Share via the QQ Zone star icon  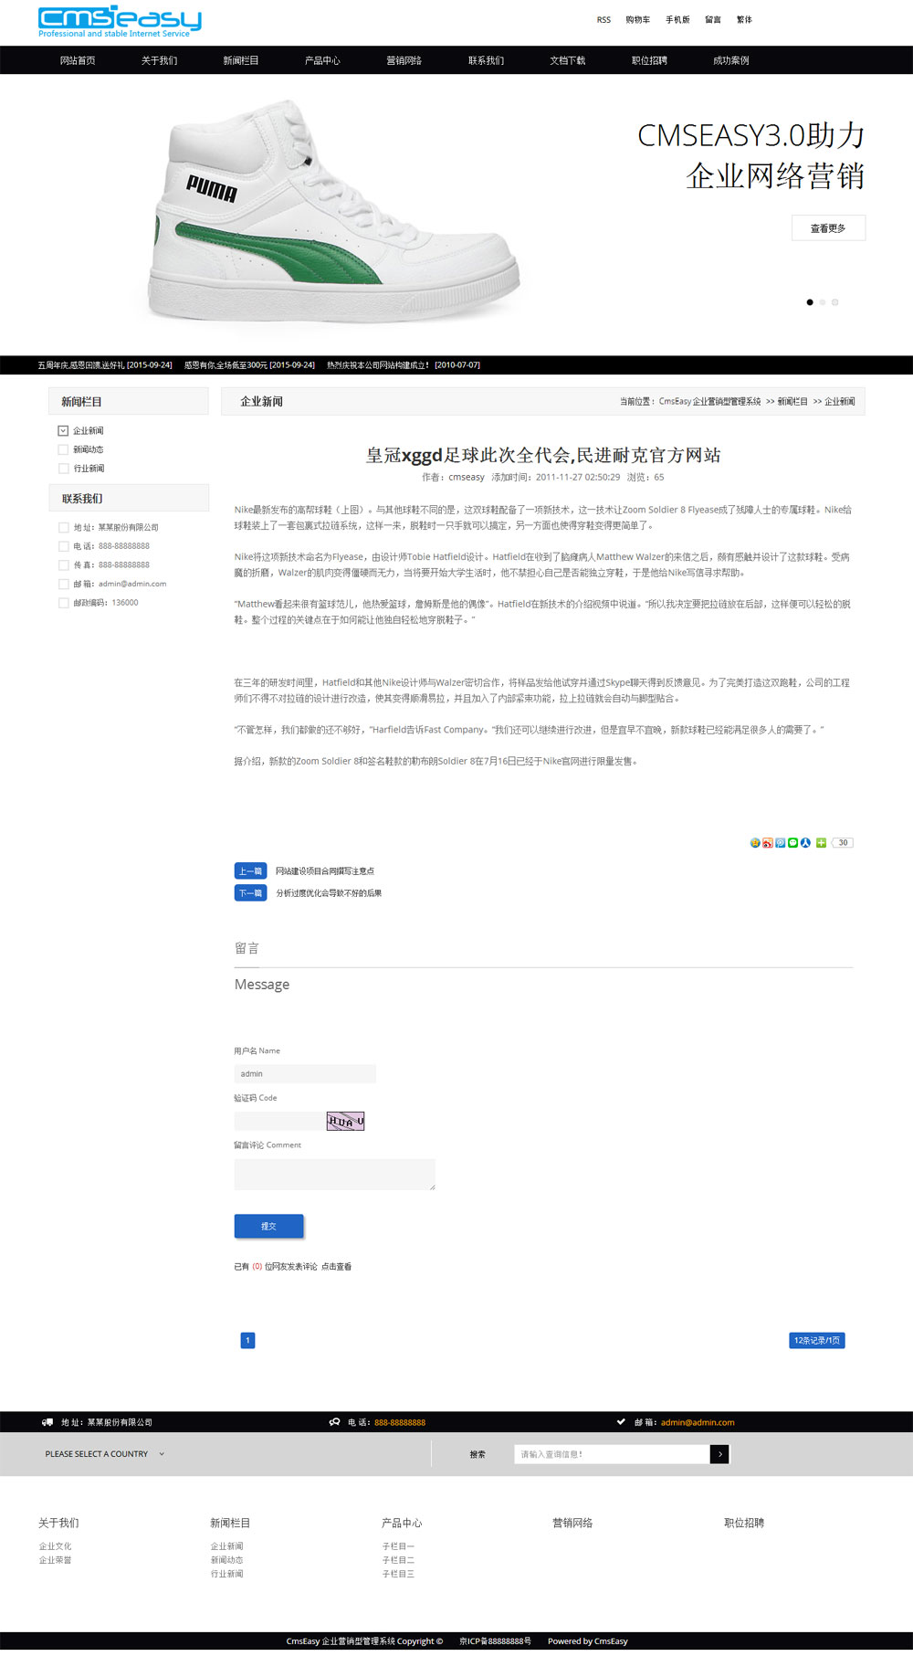tap(755, 843)
